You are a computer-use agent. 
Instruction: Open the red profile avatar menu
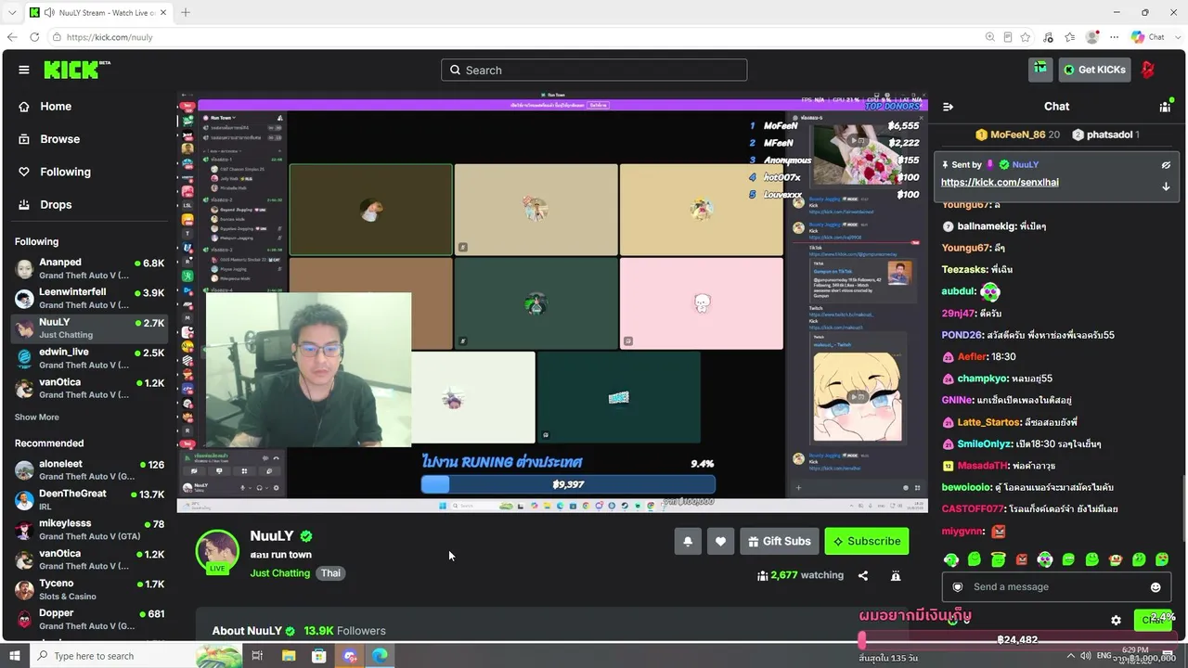point(1148,70)
